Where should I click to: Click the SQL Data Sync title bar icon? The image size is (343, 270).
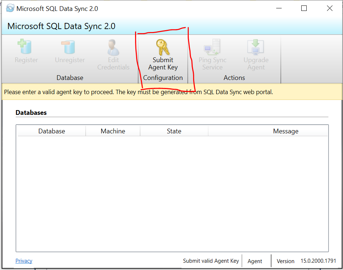click(10, 8)
